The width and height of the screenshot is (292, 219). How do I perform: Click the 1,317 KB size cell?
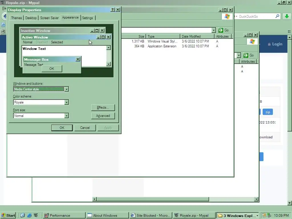click(138, 41)
